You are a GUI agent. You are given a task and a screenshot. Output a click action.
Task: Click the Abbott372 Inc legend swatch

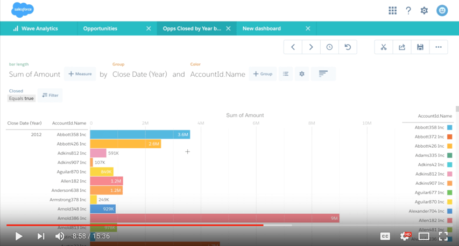450,137
